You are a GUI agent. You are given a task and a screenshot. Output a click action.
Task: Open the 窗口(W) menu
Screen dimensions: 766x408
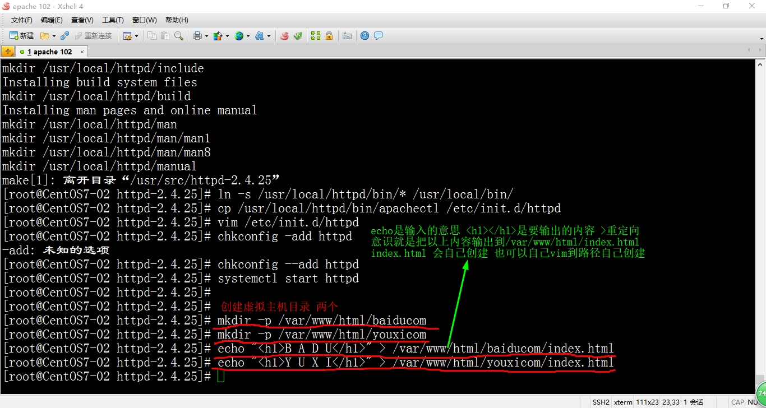pyautogui.click(x=145, y=20)
